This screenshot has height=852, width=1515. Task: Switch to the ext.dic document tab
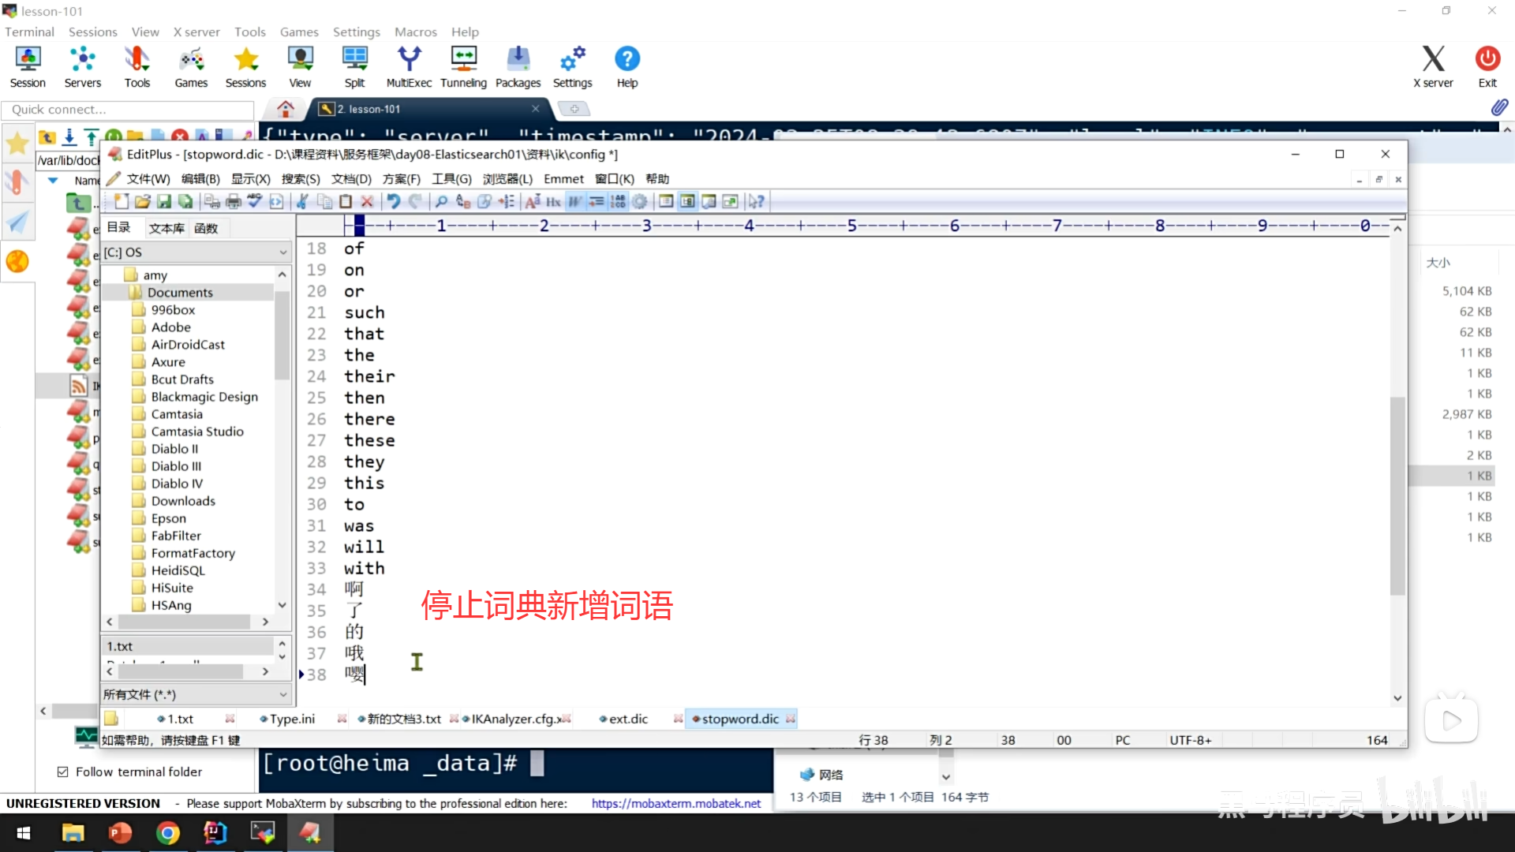628,719
